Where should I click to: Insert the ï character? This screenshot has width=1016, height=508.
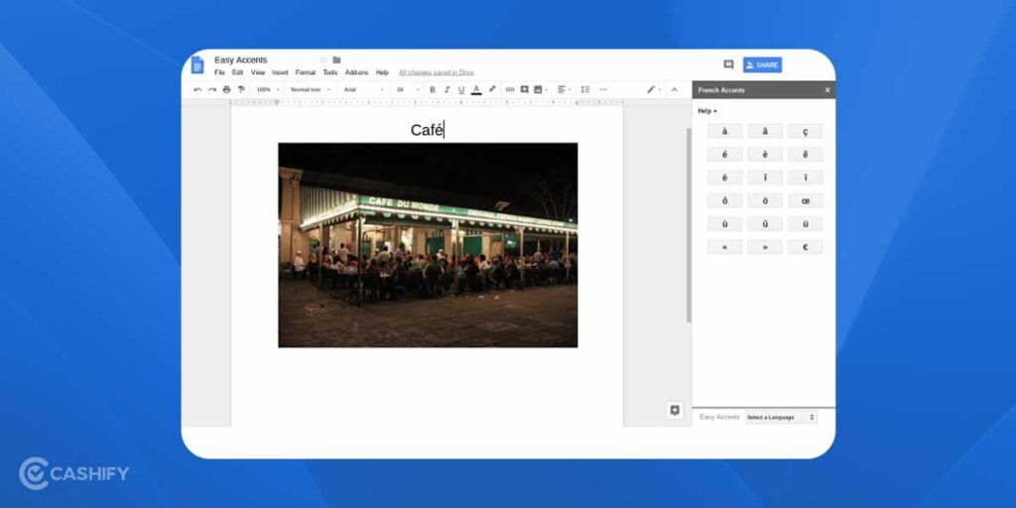pos(805,178)
